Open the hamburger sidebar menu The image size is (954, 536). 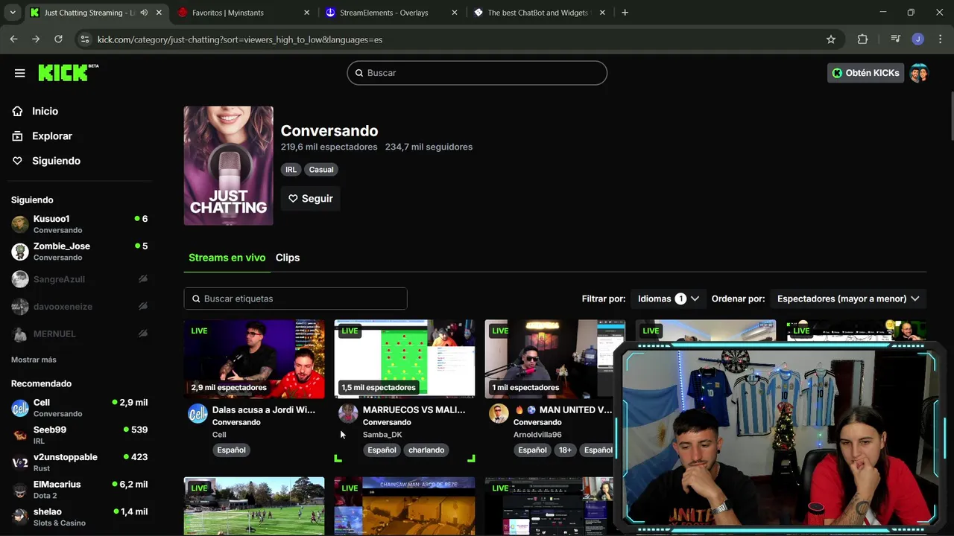20,73
